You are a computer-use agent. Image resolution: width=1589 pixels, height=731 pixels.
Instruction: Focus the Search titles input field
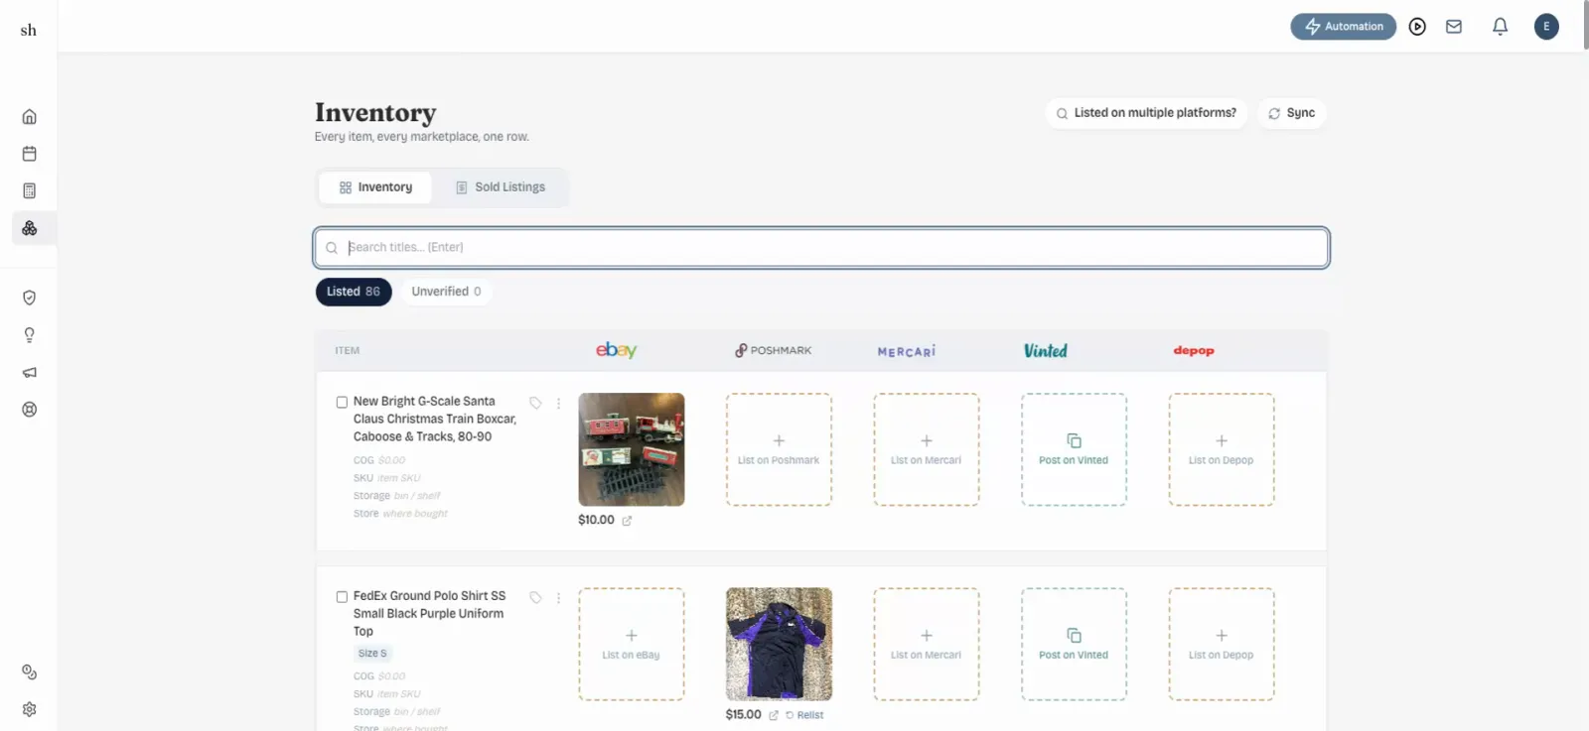click(821, 248)
